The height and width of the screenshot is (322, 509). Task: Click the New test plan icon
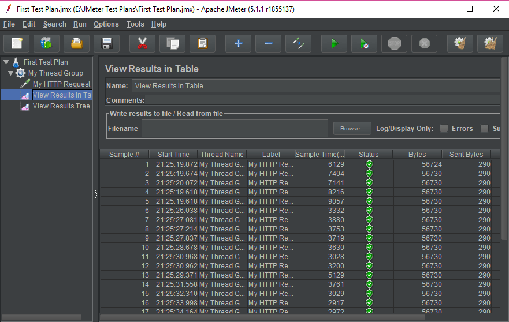(17, 43)
